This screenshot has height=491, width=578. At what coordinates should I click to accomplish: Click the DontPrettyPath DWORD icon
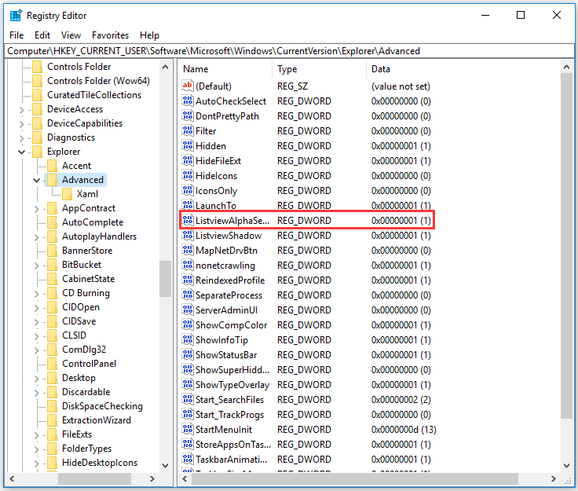187,115
